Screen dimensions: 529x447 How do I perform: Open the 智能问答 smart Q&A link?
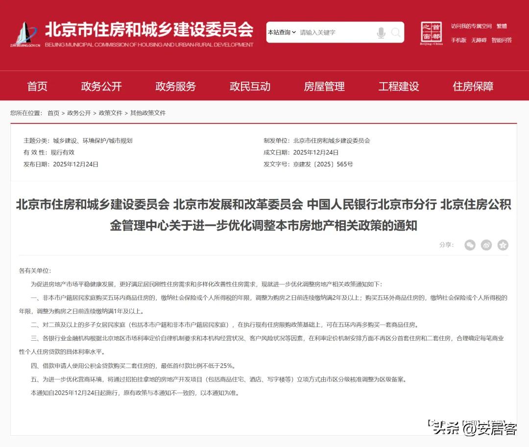click(502, 40)
